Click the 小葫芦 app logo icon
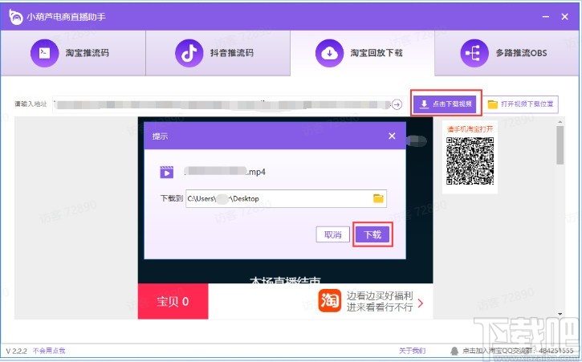This screenshot has width=582, height=362. click(16, 17)
